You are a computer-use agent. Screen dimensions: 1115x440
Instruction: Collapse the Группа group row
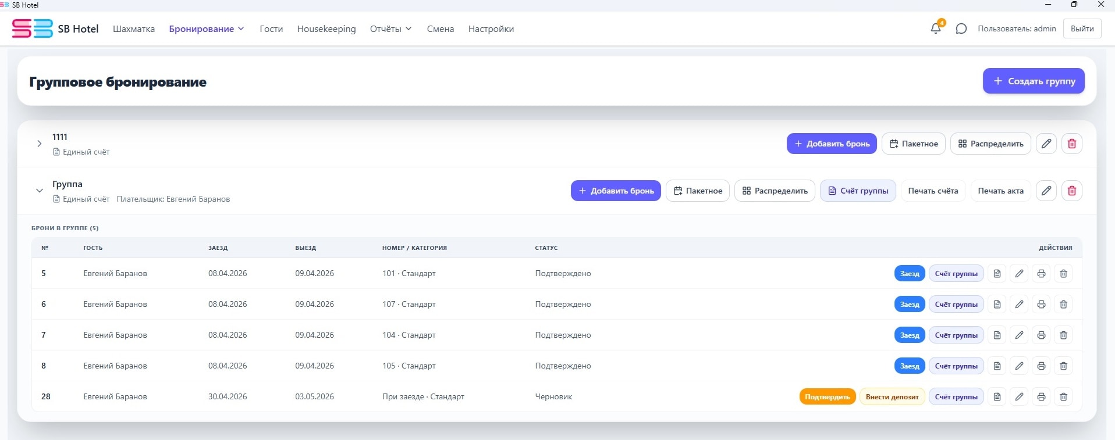39,191
